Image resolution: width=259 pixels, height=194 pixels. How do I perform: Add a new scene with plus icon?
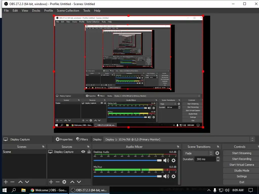point(6,182)
